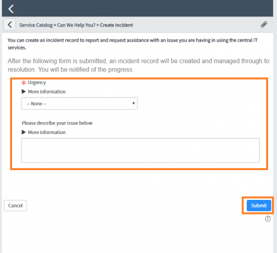Click the 'Urgency' field label
277x253 pixels.
tap(37, 82)
